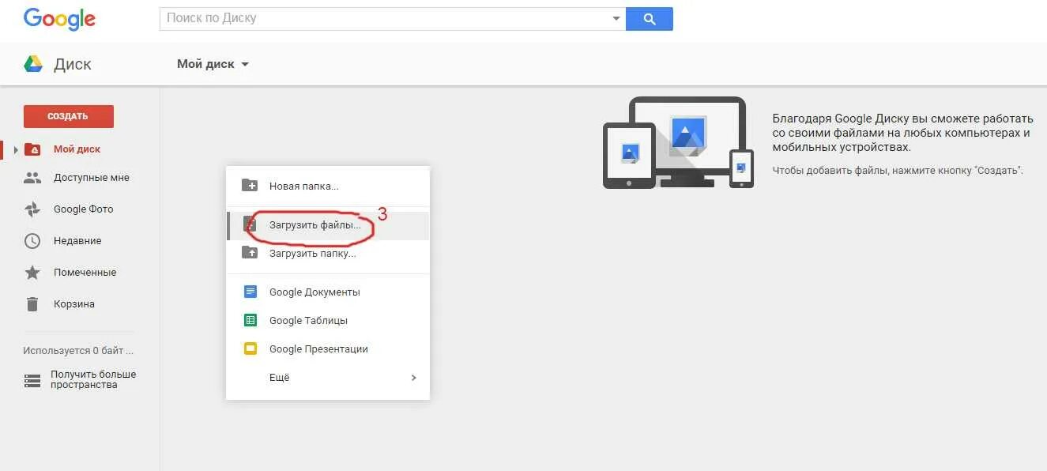Select the Доступные мне people icon
Viewport: 1047px width, 471px height.
click(x=33, y=177)
